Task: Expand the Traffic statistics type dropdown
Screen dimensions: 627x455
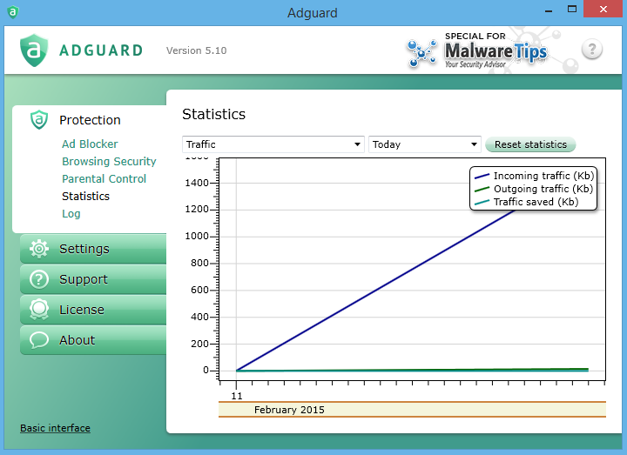Action: click(273, 144)
